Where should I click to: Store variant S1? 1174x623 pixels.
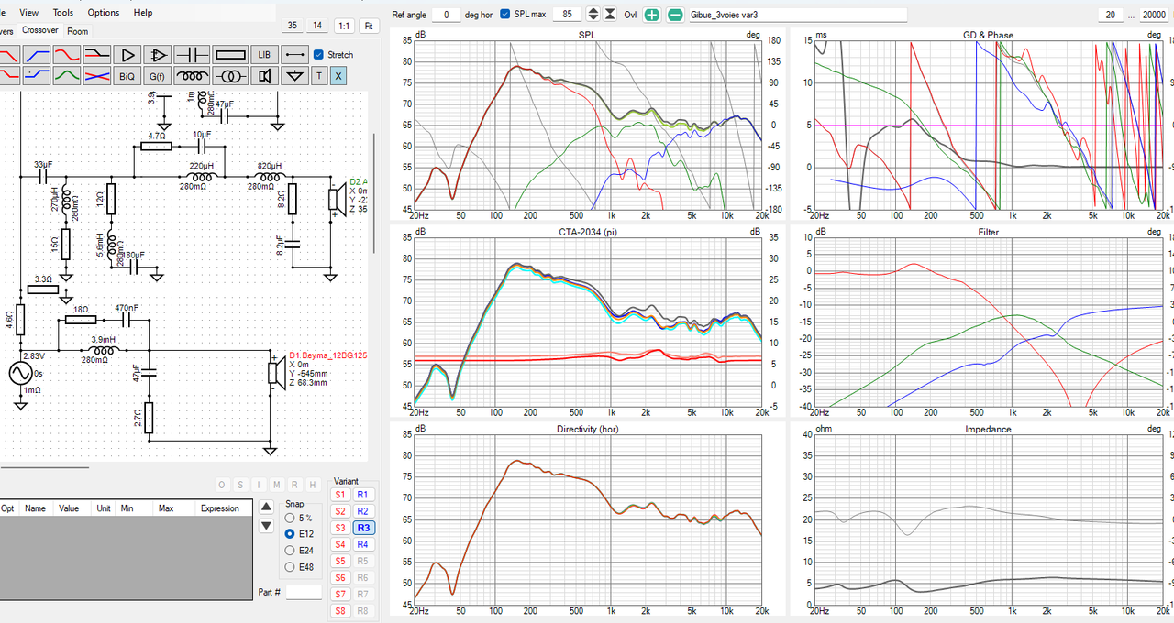pyautogui.click(x=340, y=495)
